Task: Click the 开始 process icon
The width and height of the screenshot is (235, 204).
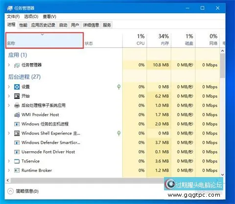Action: pos(17,96)
